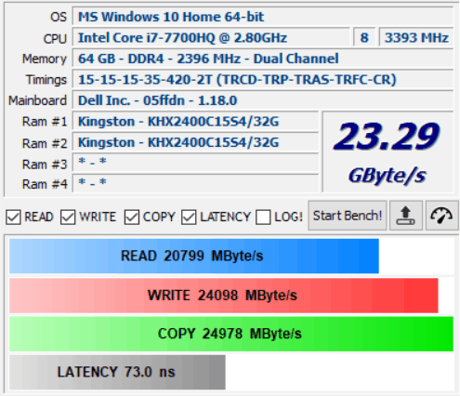Select the Ram #1 Kingston module field
The height and width of the screenshot is (396, 460).
(195, 121)
